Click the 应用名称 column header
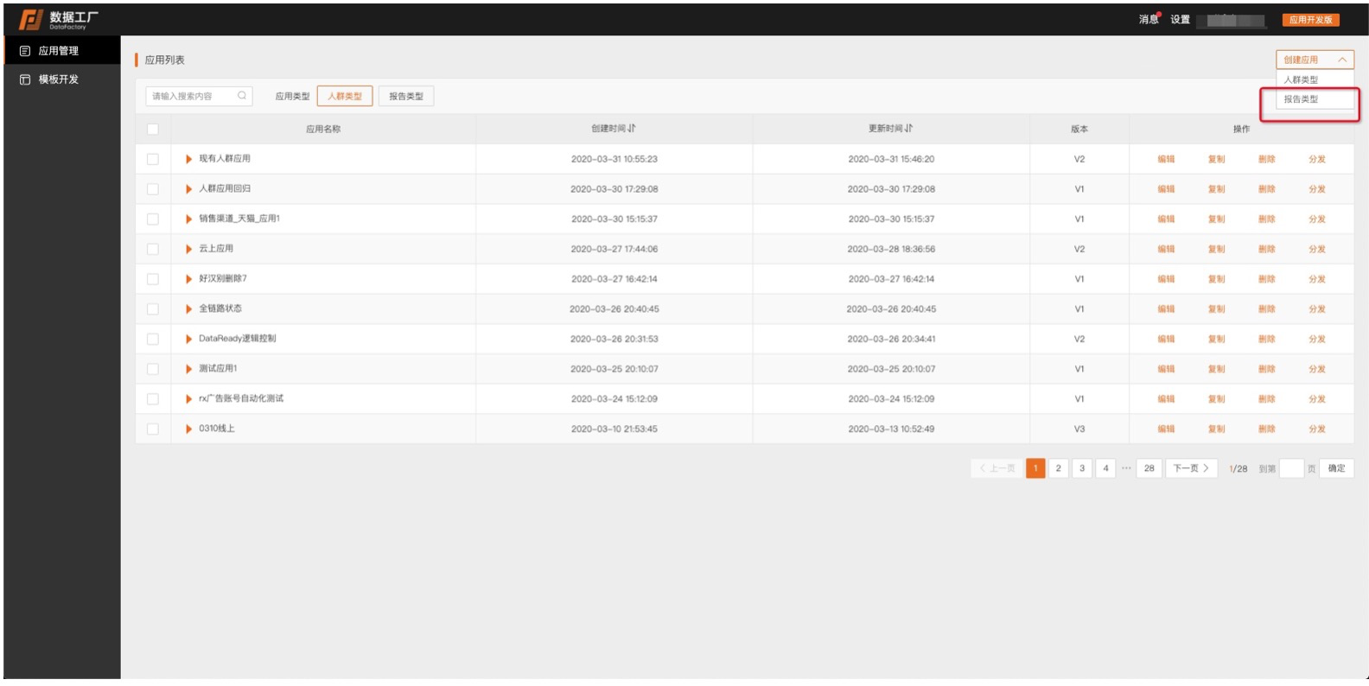1369x686 pixels. click(x=323, y=129)
